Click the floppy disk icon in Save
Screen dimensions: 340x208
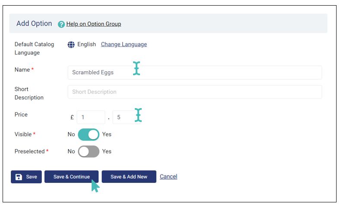pyautogui.click(x=19, y=177)
